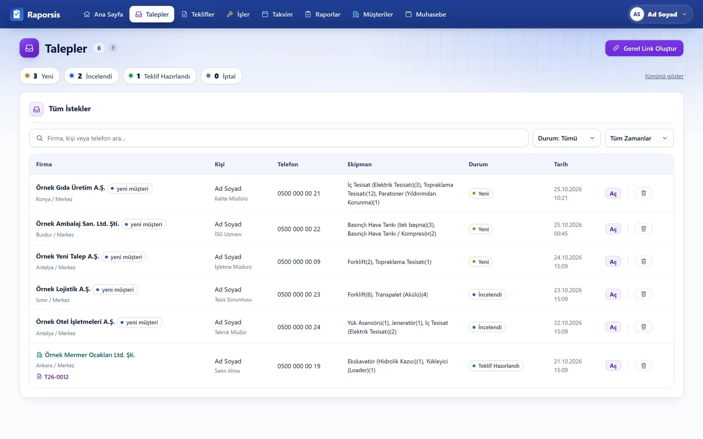Filter by 0 İptal status chip
Screen dimensions: 703x439
click(x=221, y=76)
